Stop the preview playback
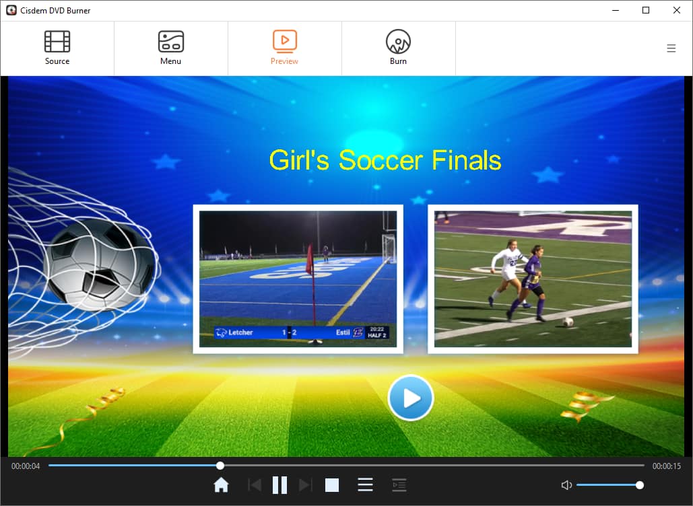 [331, 484]
